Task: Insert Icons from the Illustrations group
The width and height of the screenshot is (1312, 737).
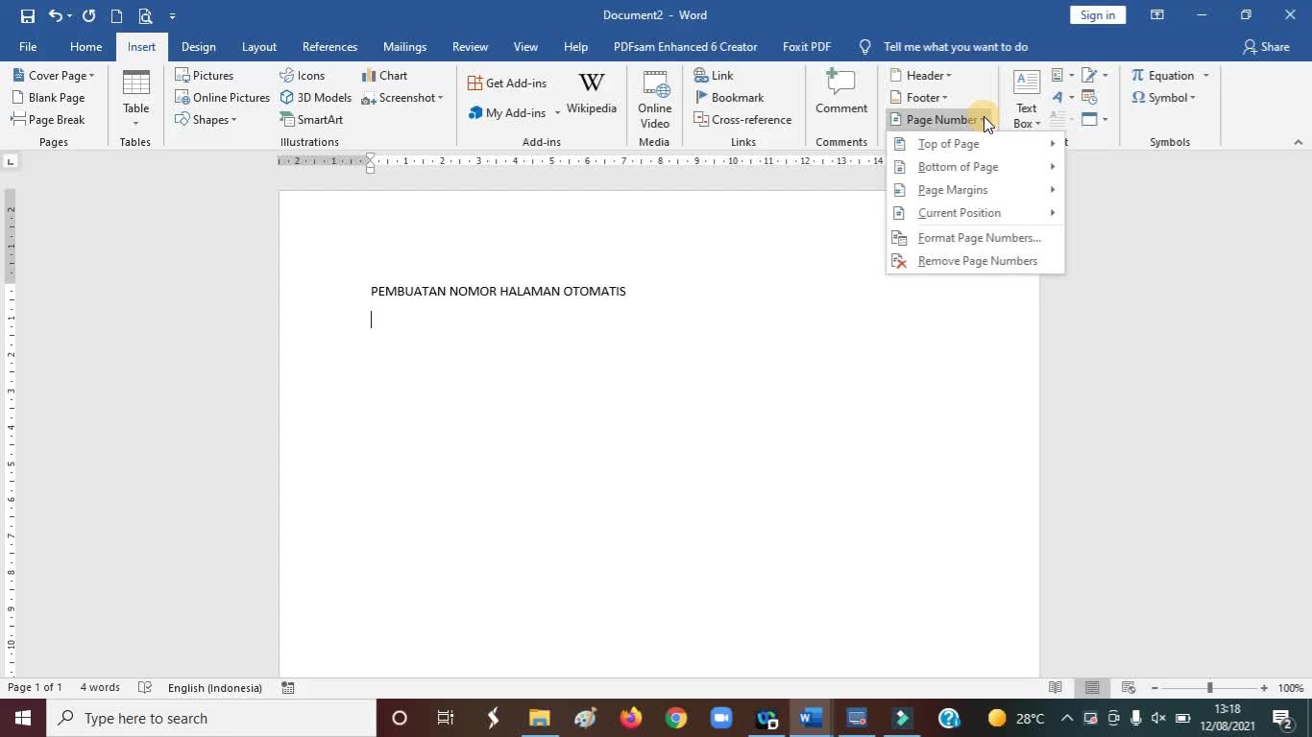Action: point(302,76)
